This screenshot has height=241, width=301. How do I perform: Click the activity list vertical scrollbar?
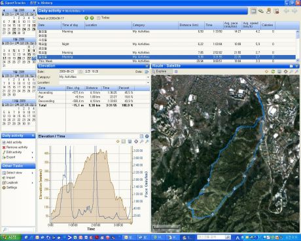pyautogui.click(x=298, y=45)
